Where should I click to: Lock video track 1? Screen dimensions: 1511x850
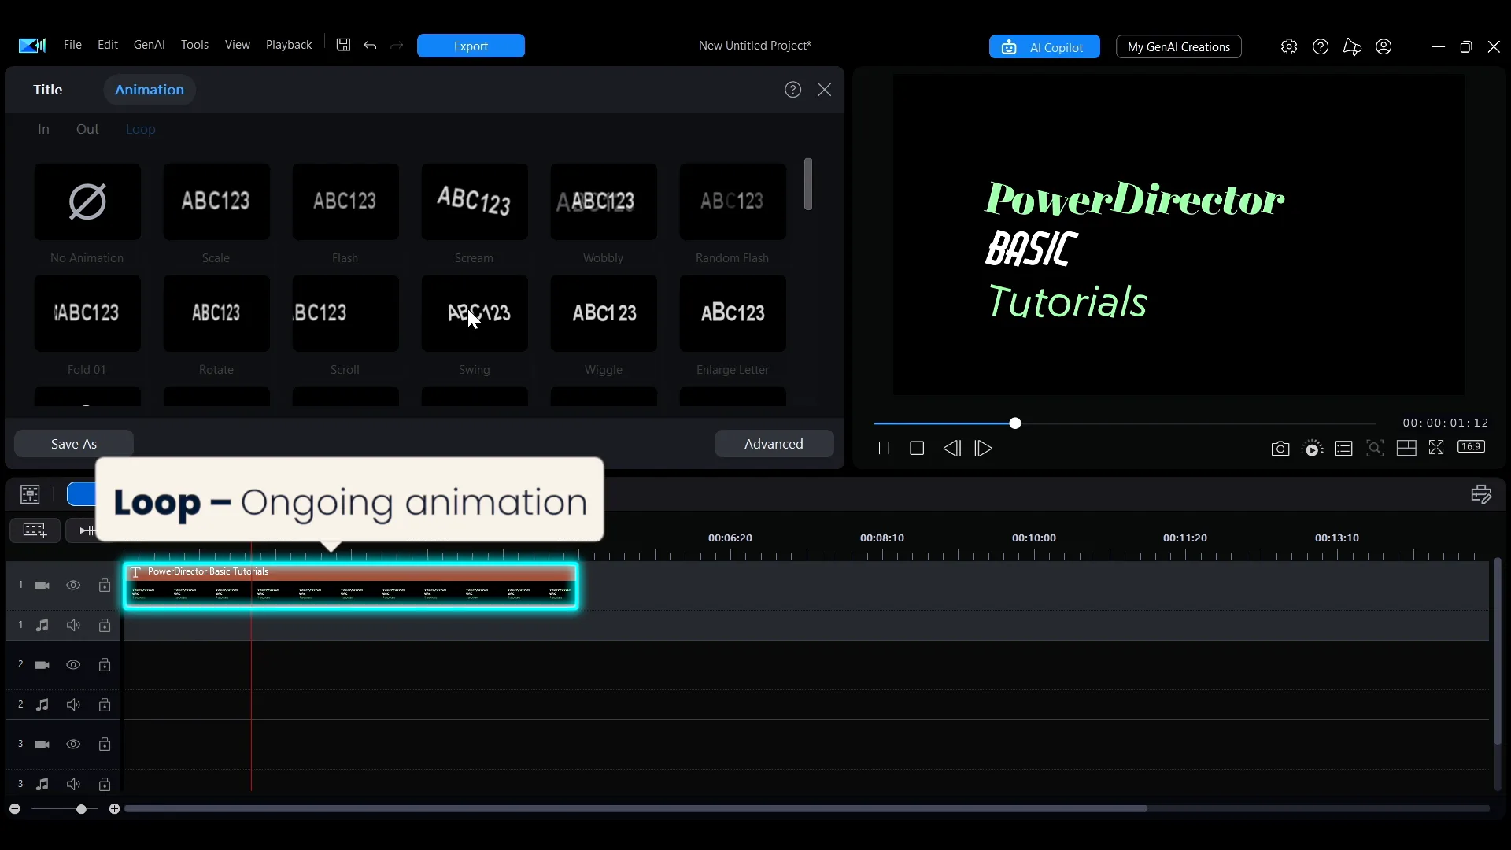click(104, 586)
